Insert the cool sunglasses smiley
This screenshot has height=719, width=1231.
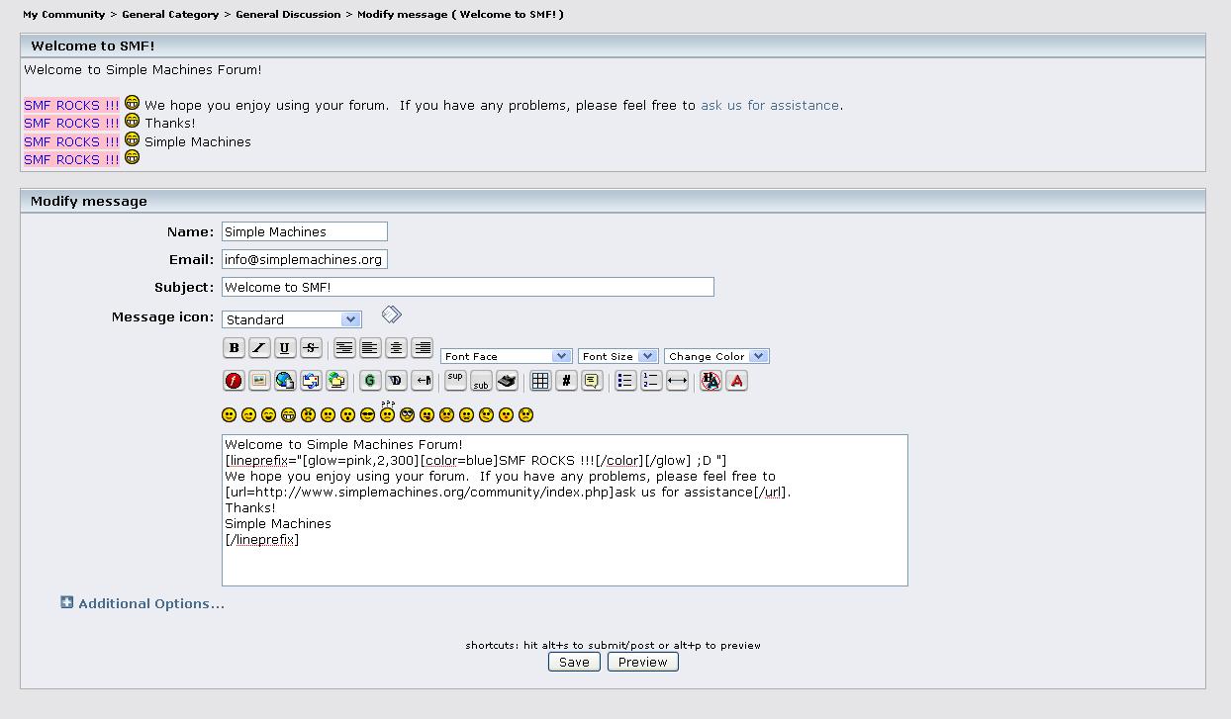[367, 415]
